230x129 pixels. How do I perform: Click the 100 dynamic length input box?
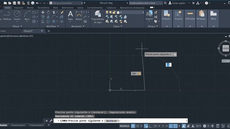click(136, 73)
